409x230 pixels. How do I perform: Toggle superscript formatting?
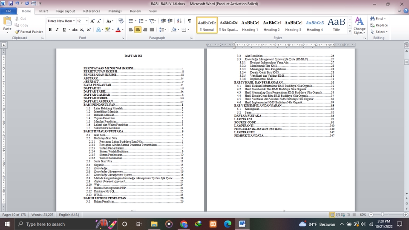click(x=89, y=30)
